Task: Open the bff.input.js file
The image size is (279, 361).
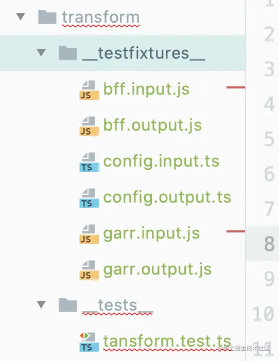Action: point(146,89)
